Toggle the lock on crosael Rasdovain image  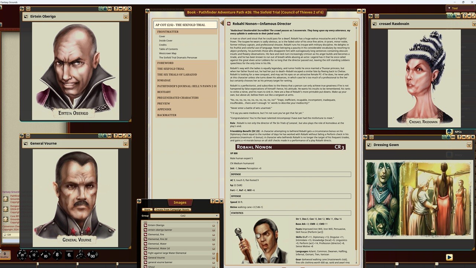tap(454, 16)
